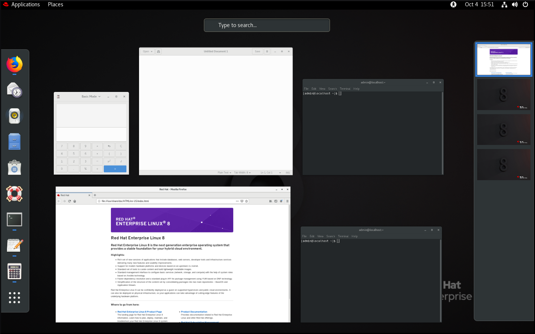This screenshot has height=334, width=535.
Task: Open Calculator icon in the dash
Action: (x=14, y=271)
